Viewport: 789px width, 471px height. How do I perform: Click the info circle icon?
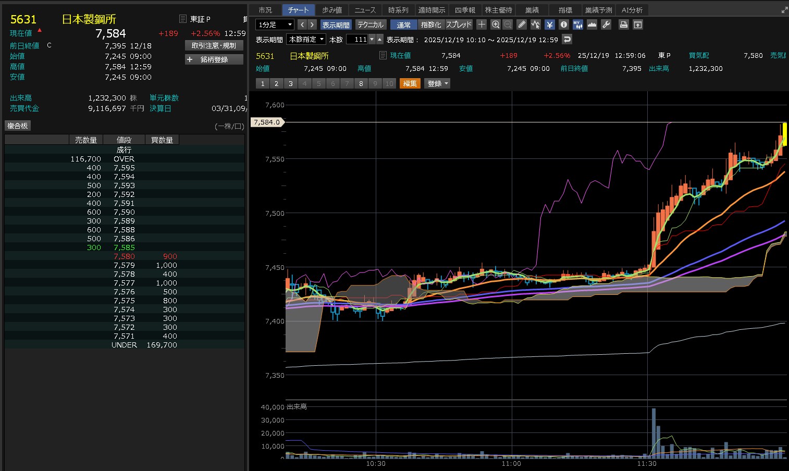point(563,24)
